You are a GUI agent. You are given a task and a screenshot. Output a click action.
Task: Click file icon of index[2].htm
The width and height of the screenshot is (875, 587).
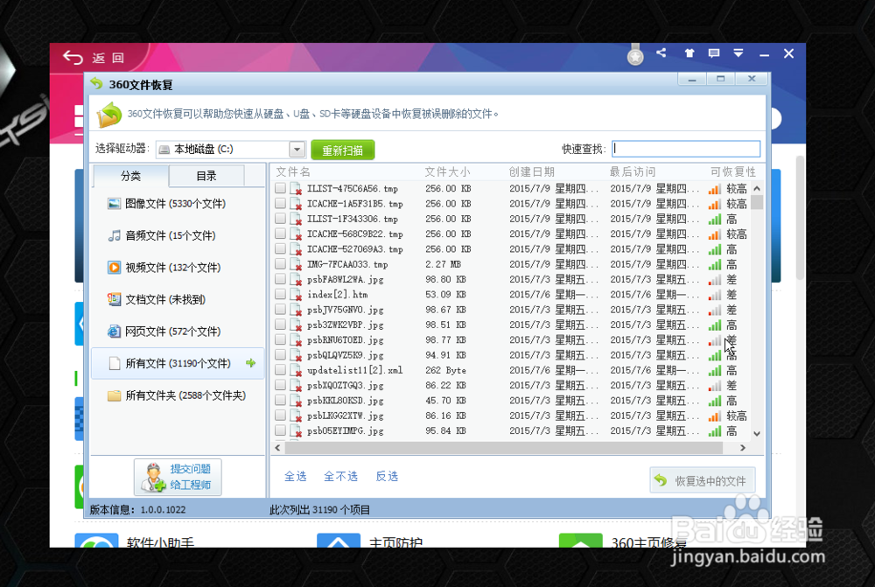coord(297,295)
